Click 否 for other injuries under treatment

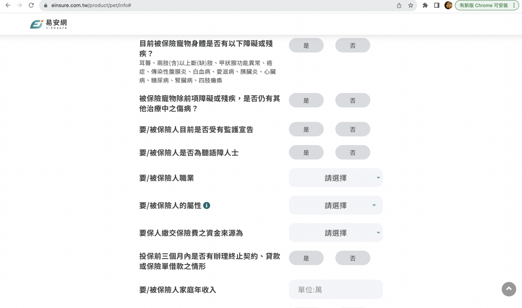[x=352, y=100]
